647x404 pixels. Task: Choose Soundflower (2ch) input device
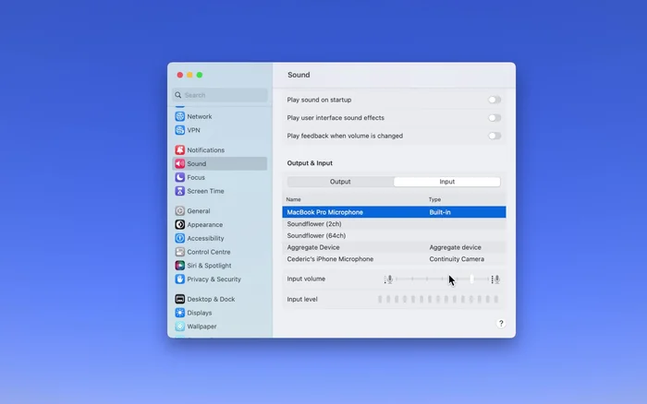pos(314,224)
